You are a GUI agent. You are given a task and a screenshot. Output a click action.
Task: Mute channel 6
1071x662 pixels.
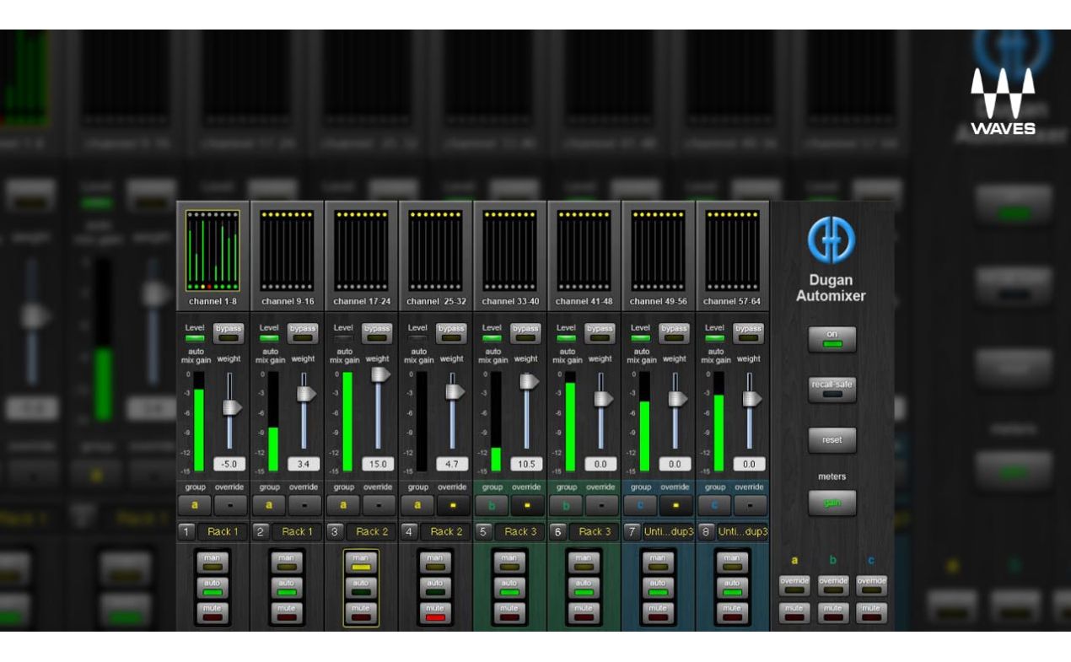pyautogui.click(x=584, y=612)
